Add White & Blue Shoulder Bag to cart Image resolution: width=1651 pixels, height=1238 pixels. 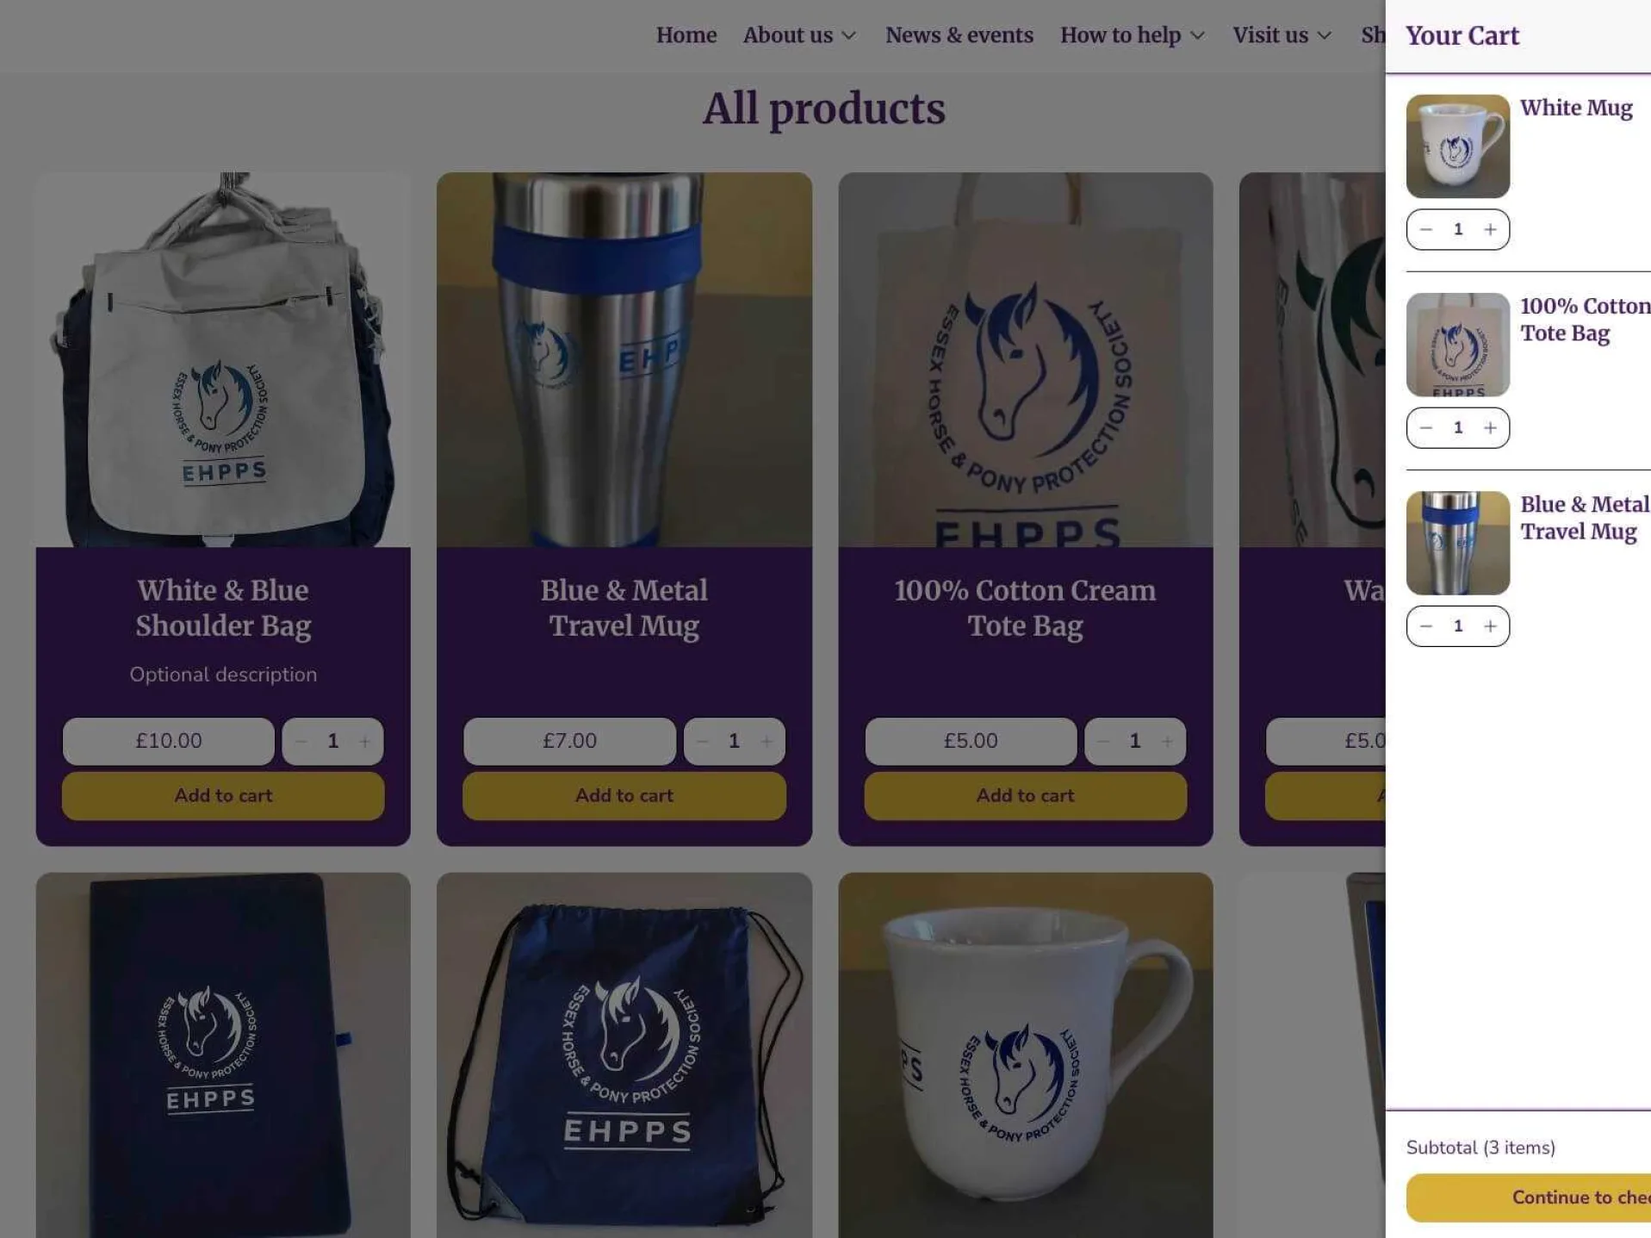(223, 795)
